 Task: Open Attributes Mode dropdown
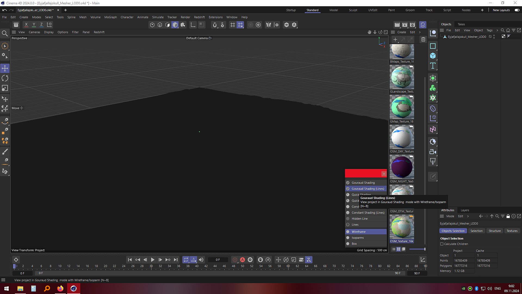450,216
